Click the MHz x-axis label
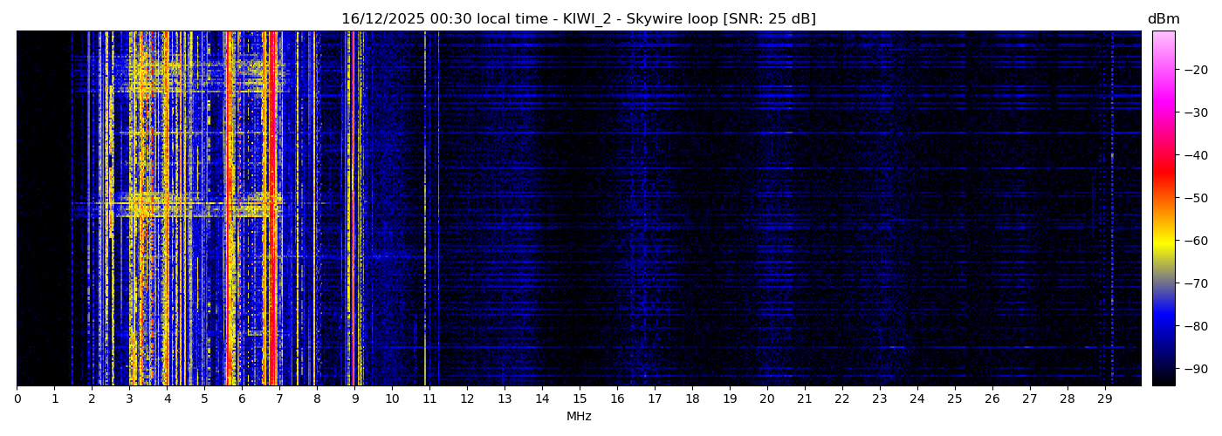Screen dimensions: 1222x436 [579, 417]
